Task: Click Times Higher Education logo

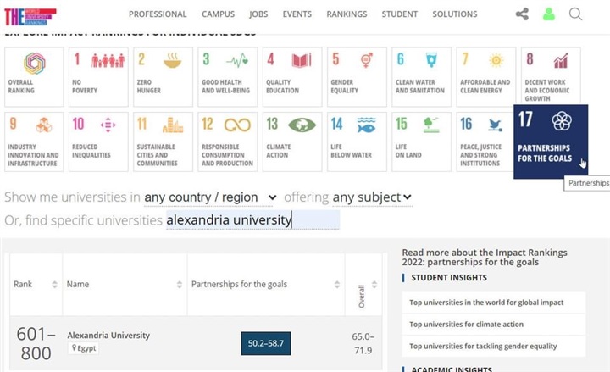Action: (30, 14)
